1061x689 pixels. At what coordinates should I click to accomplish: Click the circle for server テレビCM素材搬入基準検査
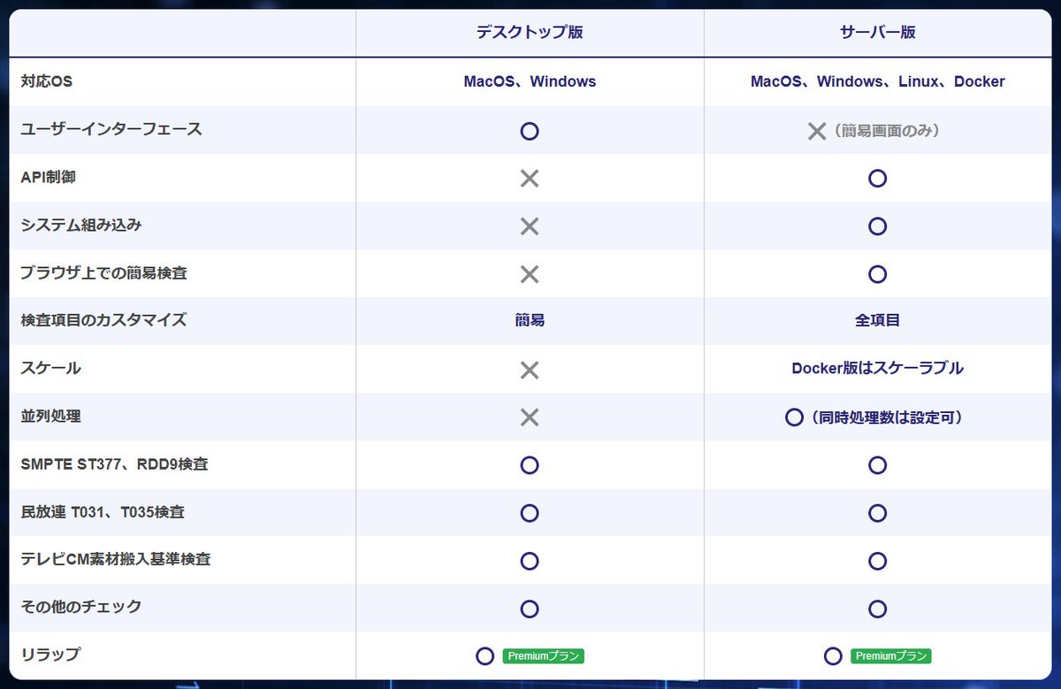point(877,561)
